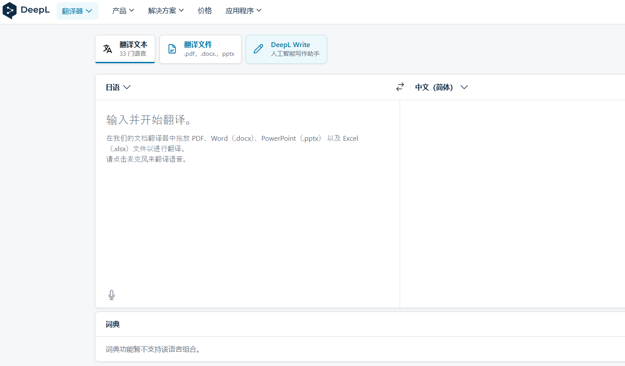Click the translate text language icon
This screenshot has height=366, width=625.
point(108,49)
